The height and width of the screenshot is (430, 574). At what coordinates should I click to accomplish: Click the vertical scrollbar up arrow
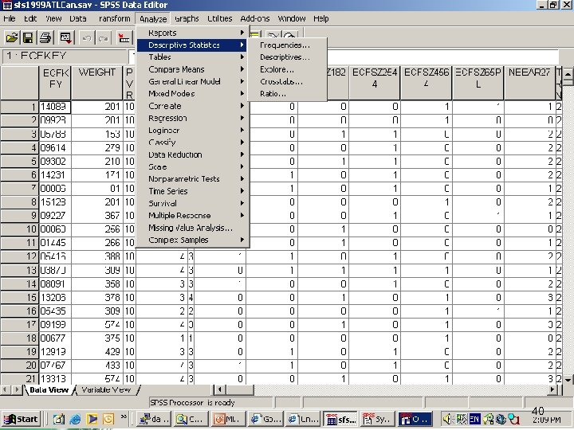568,73
